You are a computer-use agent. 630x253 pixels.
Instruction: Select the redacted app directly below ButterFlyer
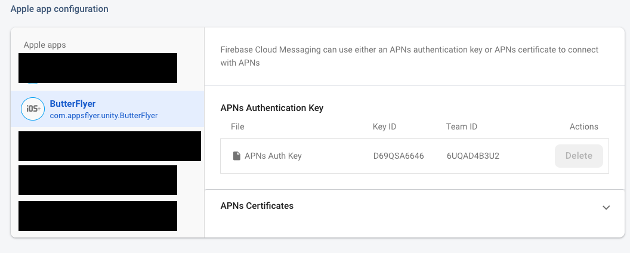tap(109, 146)
